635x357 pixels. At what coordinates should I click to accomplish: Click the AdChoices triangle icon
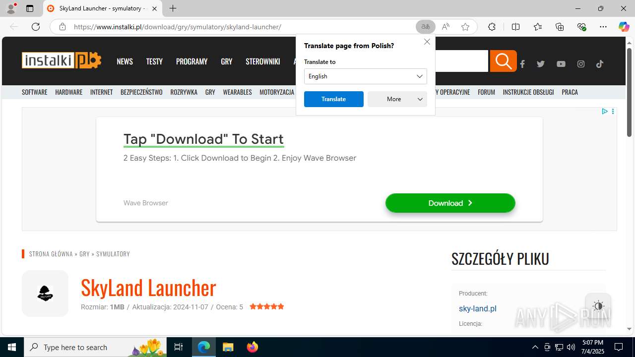[x=605, y=112]
